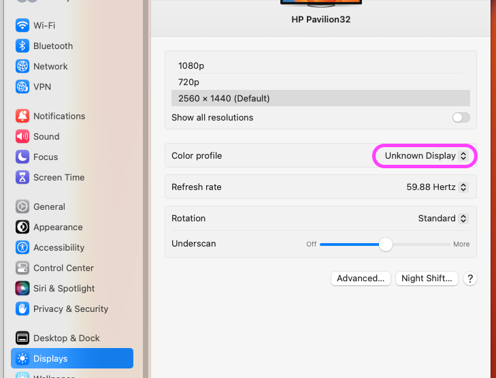Select 2560 × 1440 (Default) resolution

pyautogui.click(x=320, y=99)
